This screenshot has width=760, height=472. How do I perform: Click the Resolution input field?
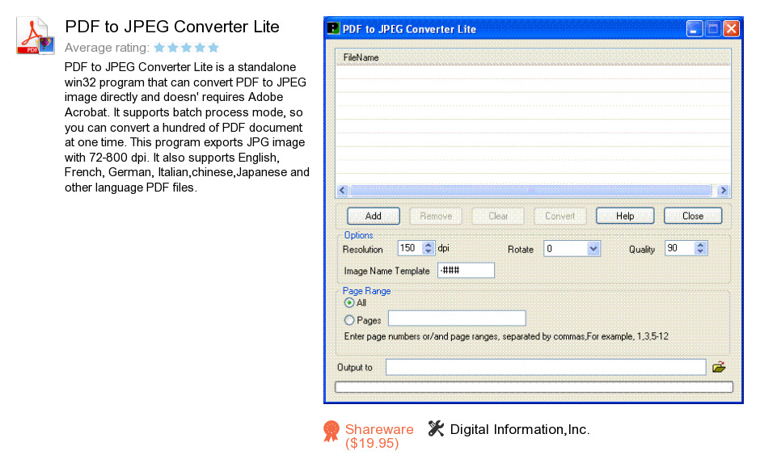point(410,248)
